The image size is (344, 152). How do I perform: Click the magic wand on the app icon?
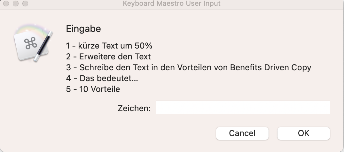click(x=43, y=46)
